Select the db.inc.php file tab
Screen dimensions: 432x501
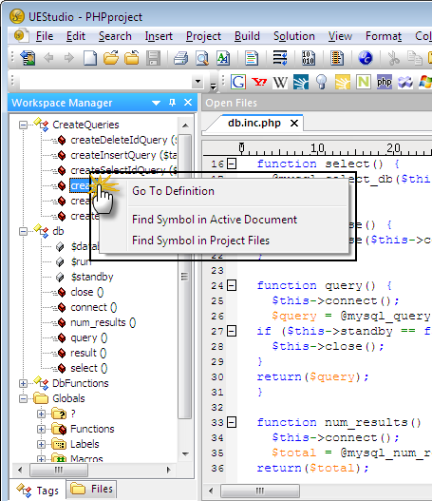254,123
